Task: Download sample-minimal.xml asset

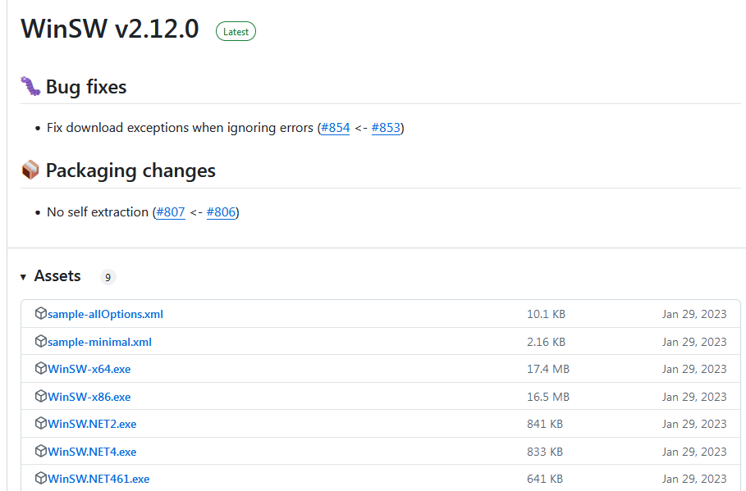Action: coord(99,342)
